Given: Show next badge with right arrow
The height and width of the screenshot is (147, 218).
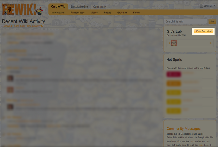Looking at the screenshot, I should click(211, 43).
